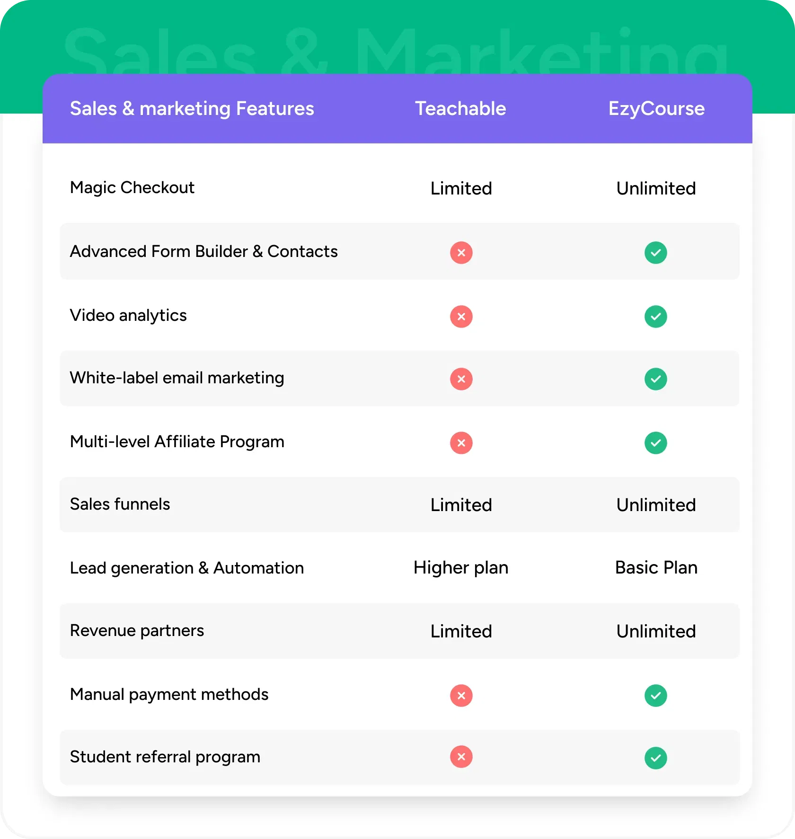Click green check for White-label email marketing

655,379
